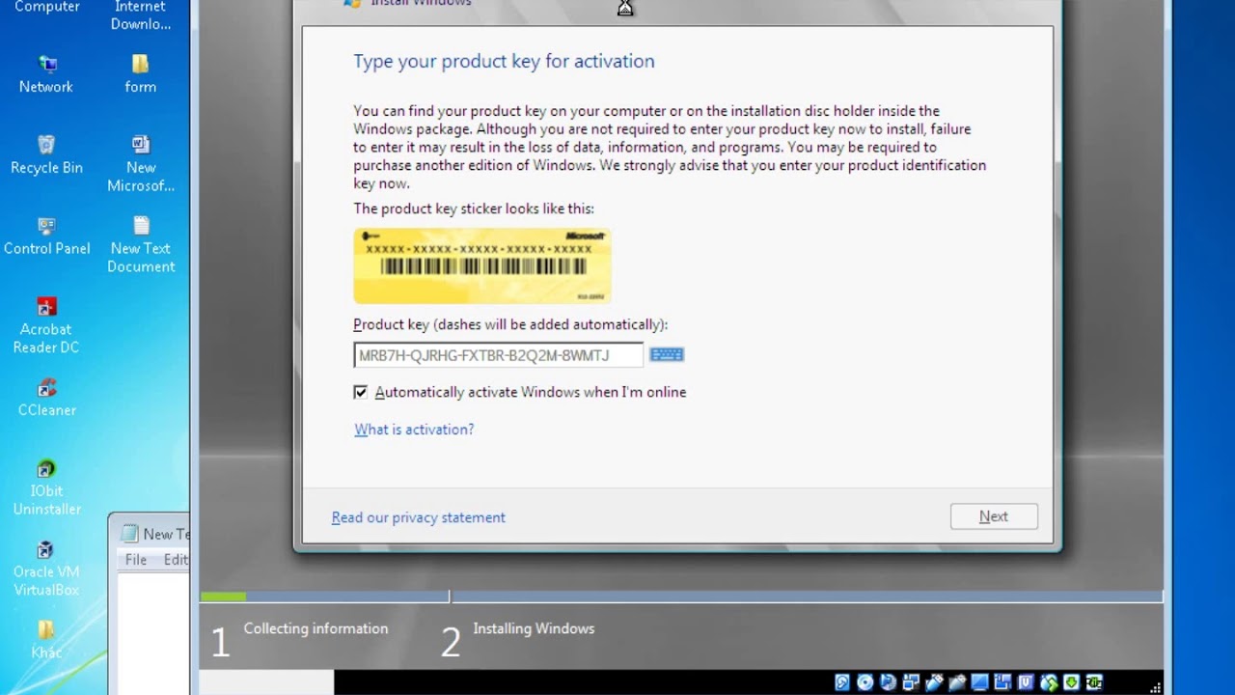
Task: Click the VirtualBox shared folders indicator
Action: tap(957, 682)
